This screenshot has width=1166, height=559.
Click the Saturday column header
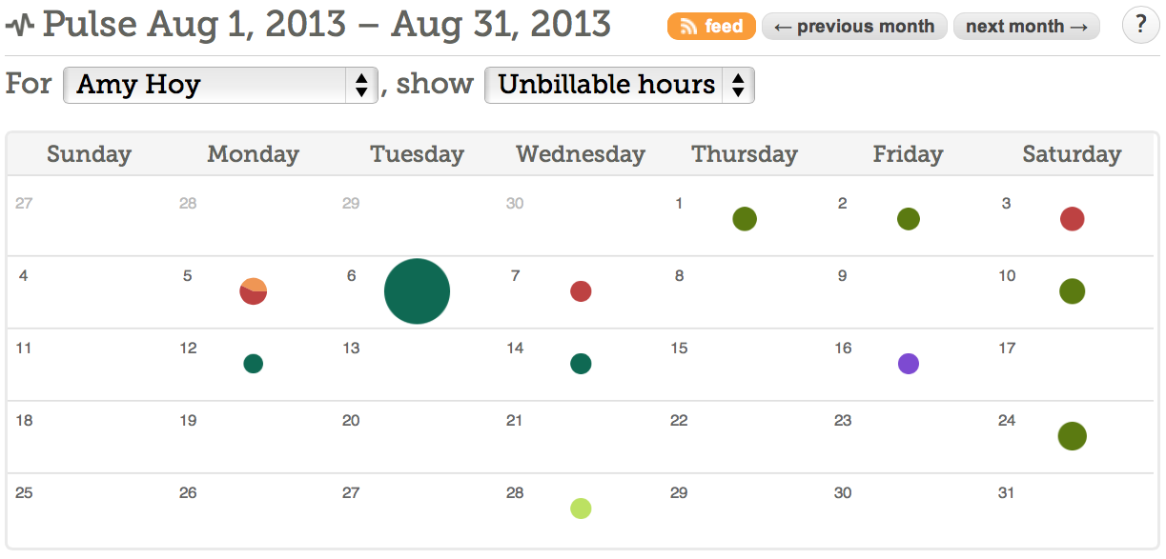[x=1072, y=154]
